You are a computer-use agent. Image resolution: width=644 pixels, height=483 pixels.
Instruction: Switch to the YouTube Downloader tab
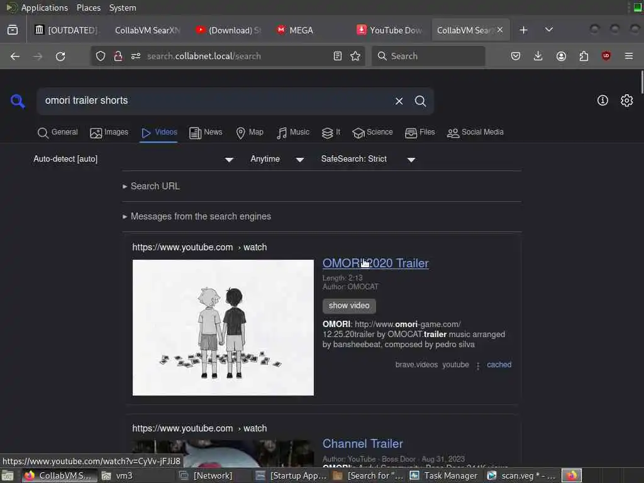coord(389,30)
